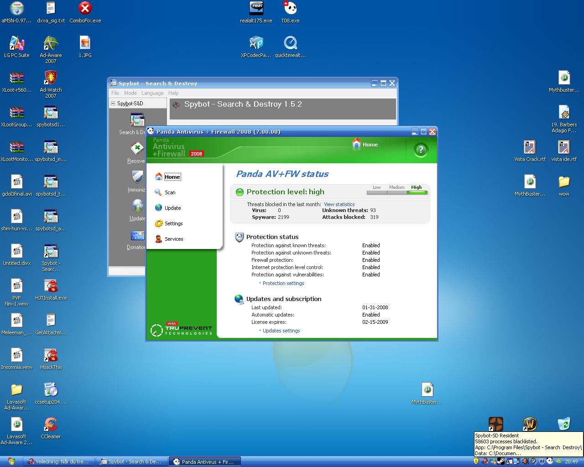Select the CCleaner desktop shortcut
The width and height of the screenshot is (584, 467).
pyautogui.click(x=51, y=428)
